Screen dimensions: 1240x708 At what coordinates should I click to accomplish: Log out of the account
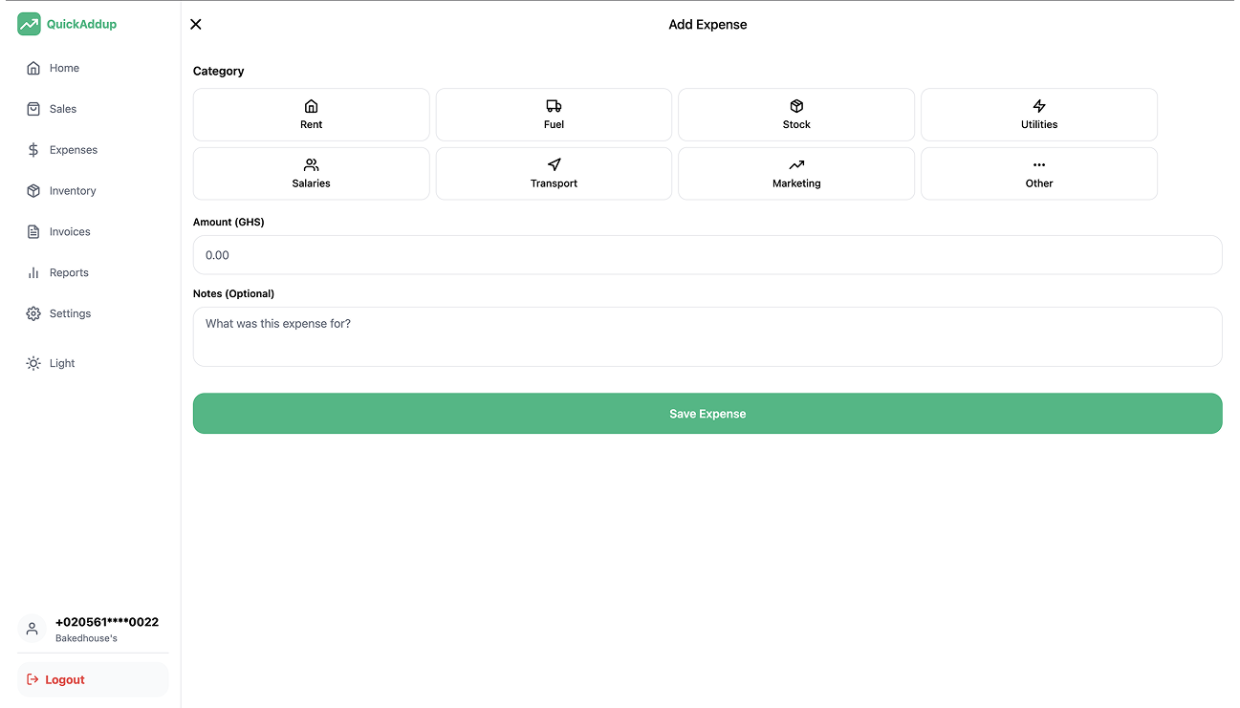pos(63,679)
